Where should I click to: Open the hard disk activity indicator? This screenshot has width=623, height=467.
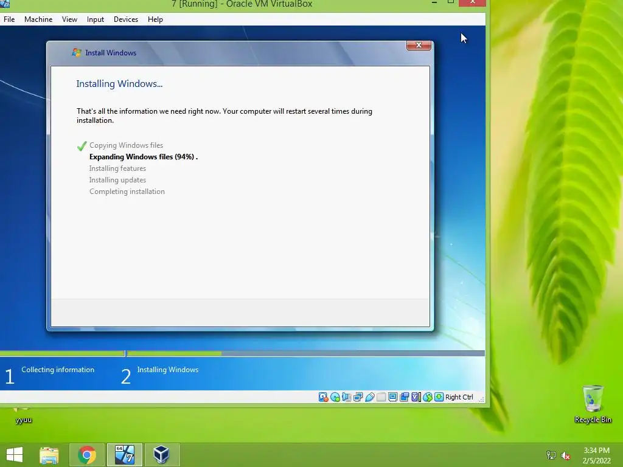323,397
